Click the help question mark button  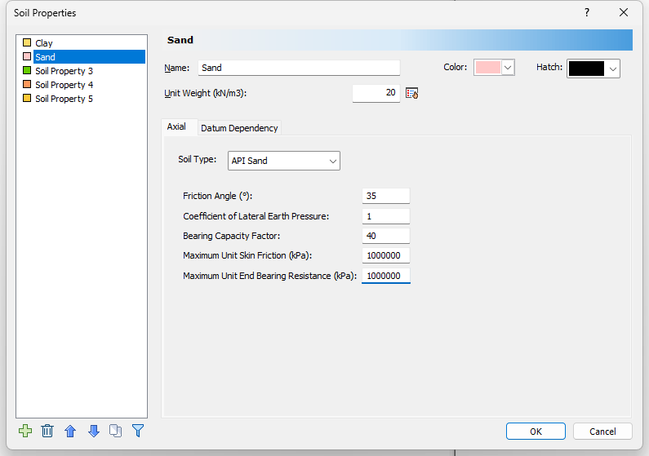[587, 13]
